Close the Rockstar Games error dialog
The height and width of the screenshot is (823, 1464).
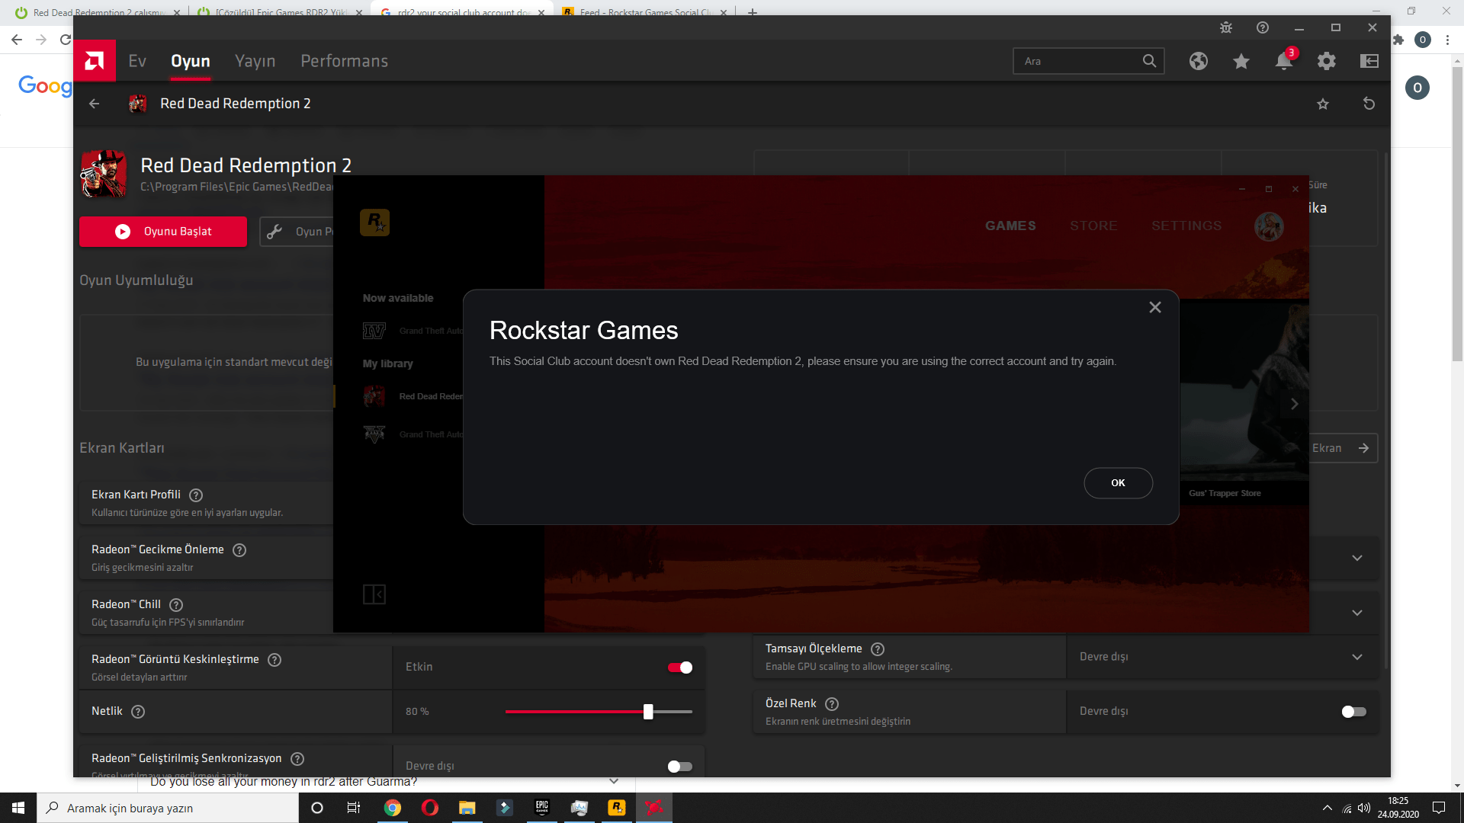[x=1155, y=307]
